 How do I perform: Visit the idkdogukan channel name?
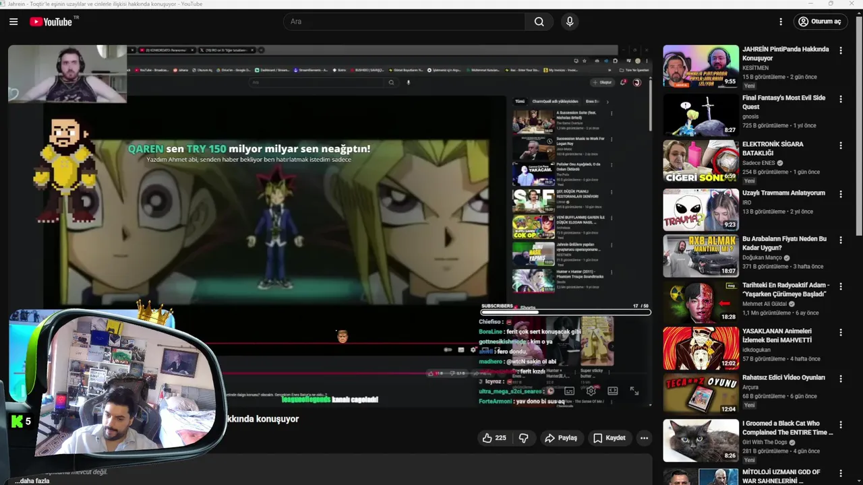756,350
